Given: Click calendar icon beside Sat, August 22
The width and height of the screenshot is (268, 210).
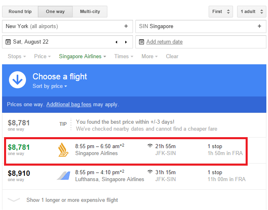Looking at the screenshot, I should point(8,42).
